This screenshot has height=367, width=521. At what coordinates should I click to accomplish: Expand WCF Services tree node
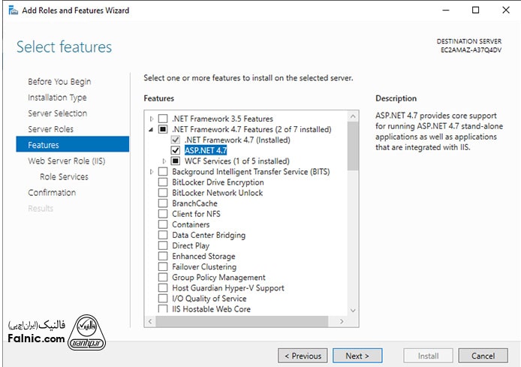click(164, 161)
